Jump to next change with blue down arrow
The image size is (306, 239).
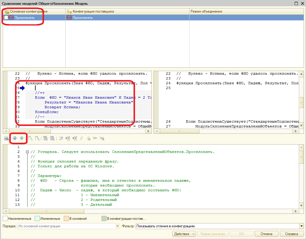coord(15,138)
